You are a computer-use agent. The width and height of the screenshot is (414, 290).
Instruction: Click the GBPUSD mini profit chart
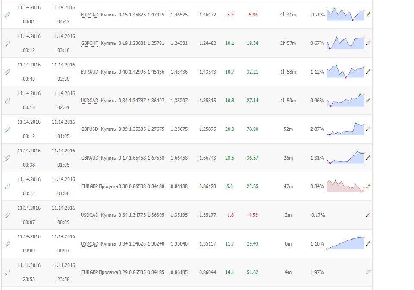pyautogui.click(x=345, y=129)
